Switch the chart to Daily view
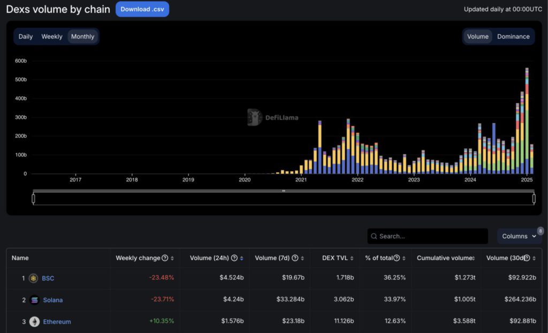548x333 pixels. [25, 36]
